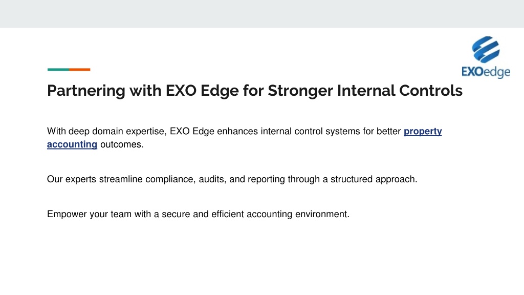Click the word "Partnering" in the heading
This screenshot has width=524, height=295.
pos(86,91)
